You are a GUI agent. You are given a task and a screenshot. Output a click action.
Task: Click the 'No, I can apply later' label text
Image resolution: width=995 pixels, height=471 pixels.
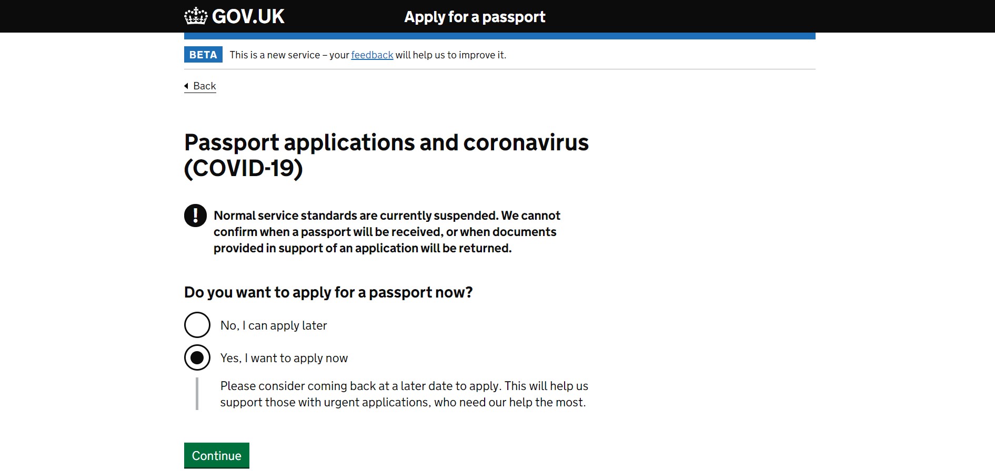[274, 325]
